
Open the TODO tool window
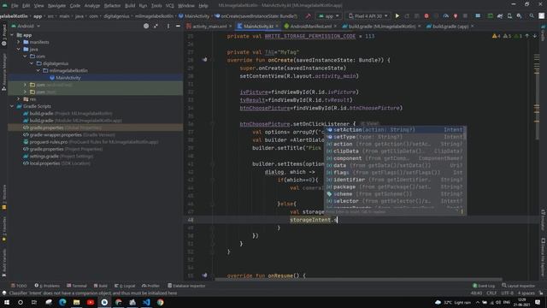(x=19, y=286)
